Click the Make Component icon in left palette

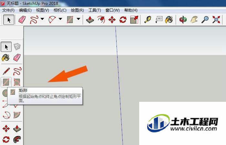[17, 47]
